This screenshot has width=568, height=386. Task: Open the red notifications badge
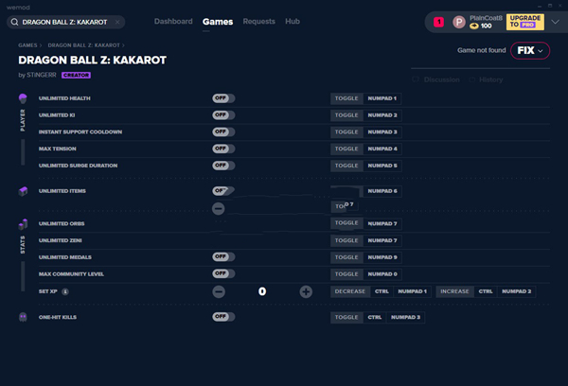[x=438, y=22]
